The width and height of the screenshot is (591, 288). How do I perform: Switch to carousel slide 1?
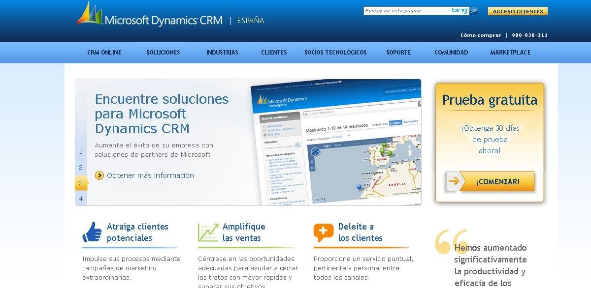tap(81, 152)
